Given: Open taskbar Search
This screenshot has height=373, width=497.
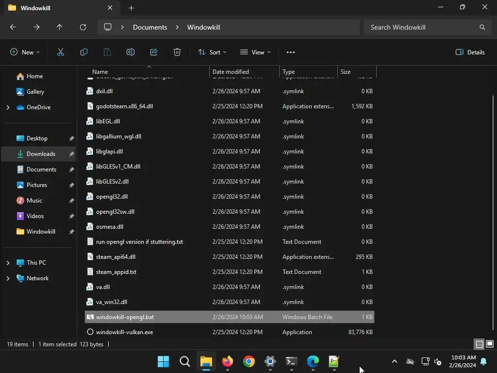Looking at the screenshot, I should pos(185,361).
